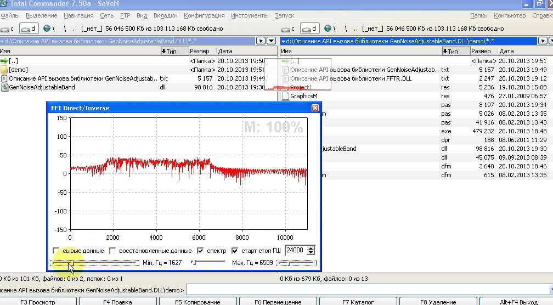Select GraphicsM file icon in right panel
The height and width of the screenshot is (305, 553).
pyautogui.click(x=286, y=96)
